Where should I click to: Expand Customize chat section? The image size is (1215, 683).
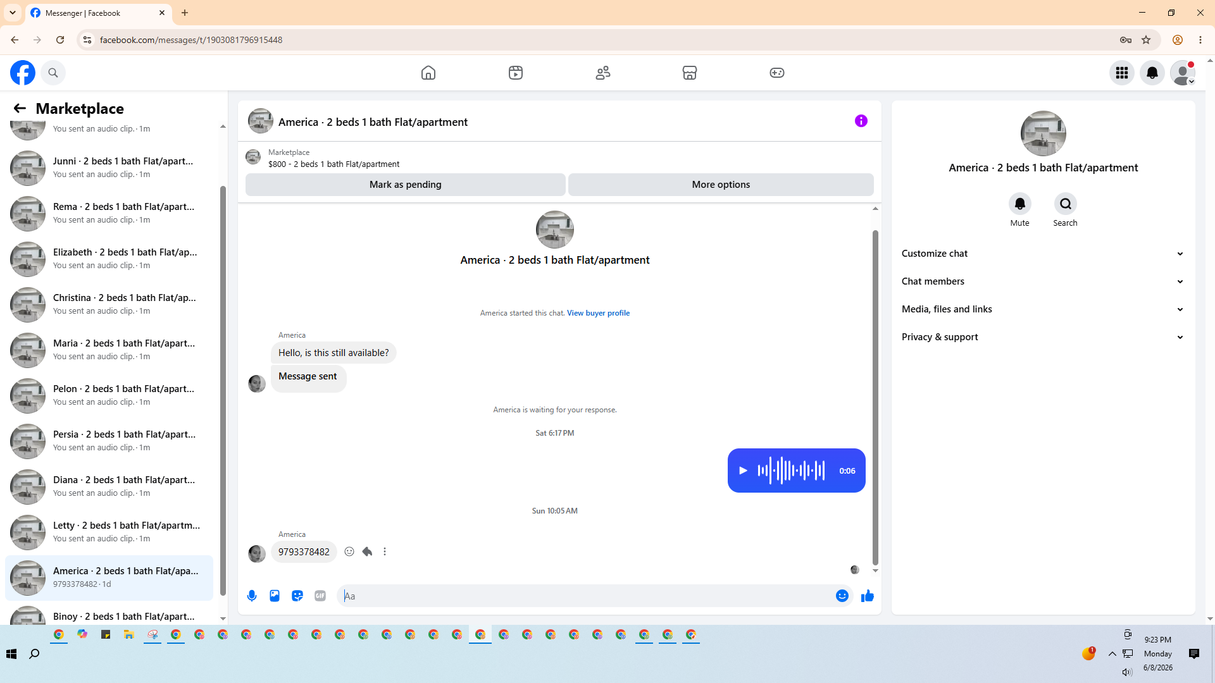(1044, 254)
